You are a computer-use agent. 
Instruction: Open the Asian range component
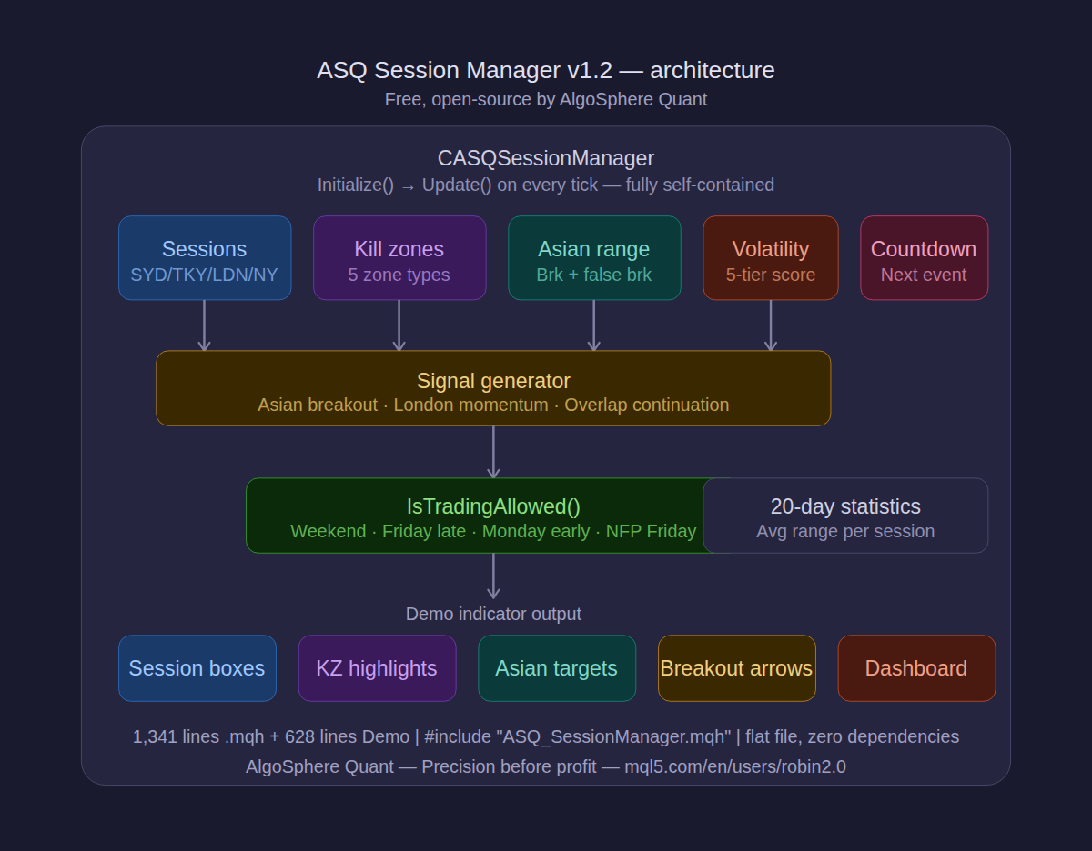pyautogui.click(x=594, y=257)
